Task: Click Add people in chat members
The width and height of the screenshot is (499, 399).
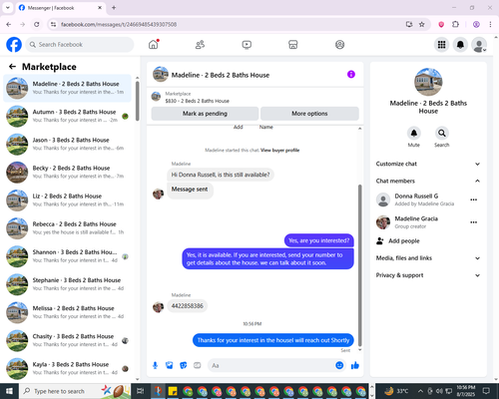Action: pyautogui.click(x=398, y=240)
